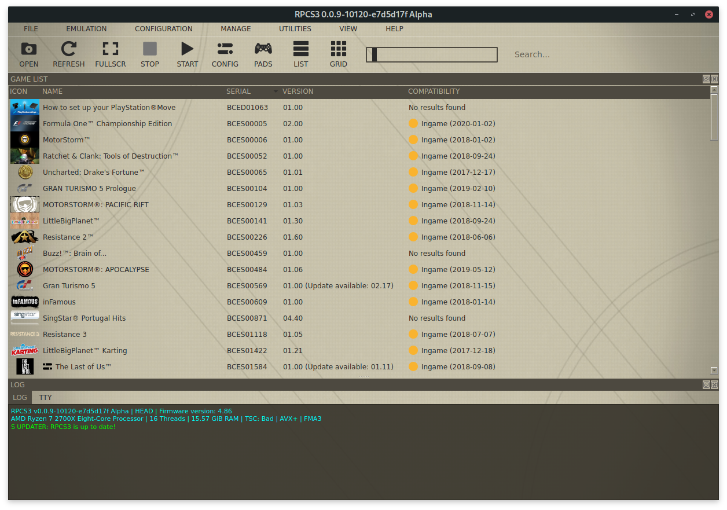Click the game list scroll down arrow

point(714,370)
